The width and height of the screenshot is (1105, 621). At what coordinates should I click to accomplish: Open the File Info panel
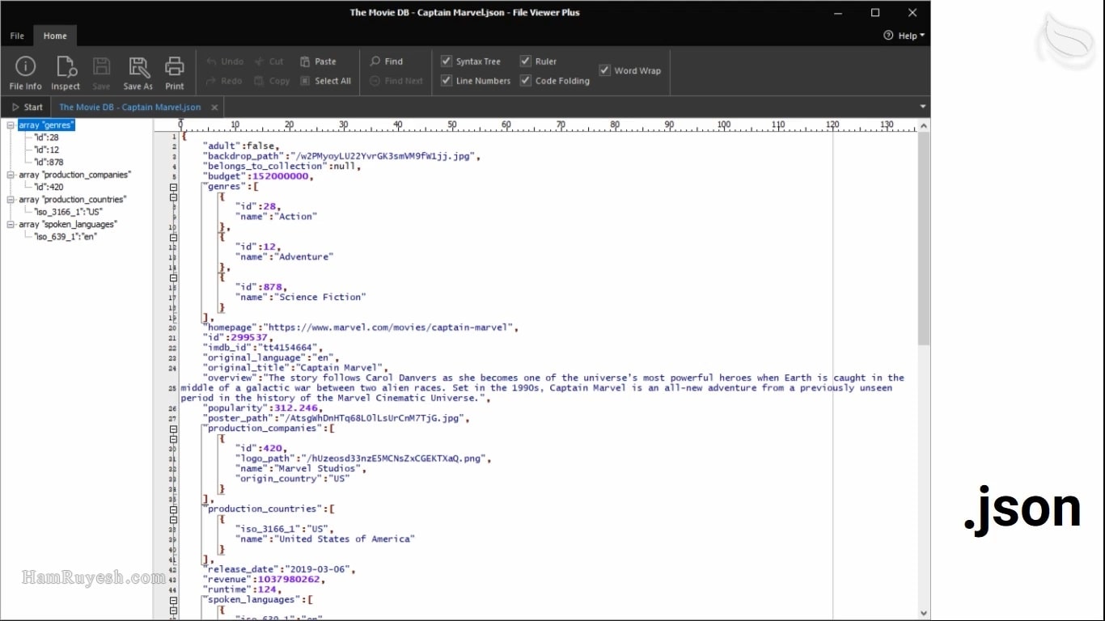25,73
